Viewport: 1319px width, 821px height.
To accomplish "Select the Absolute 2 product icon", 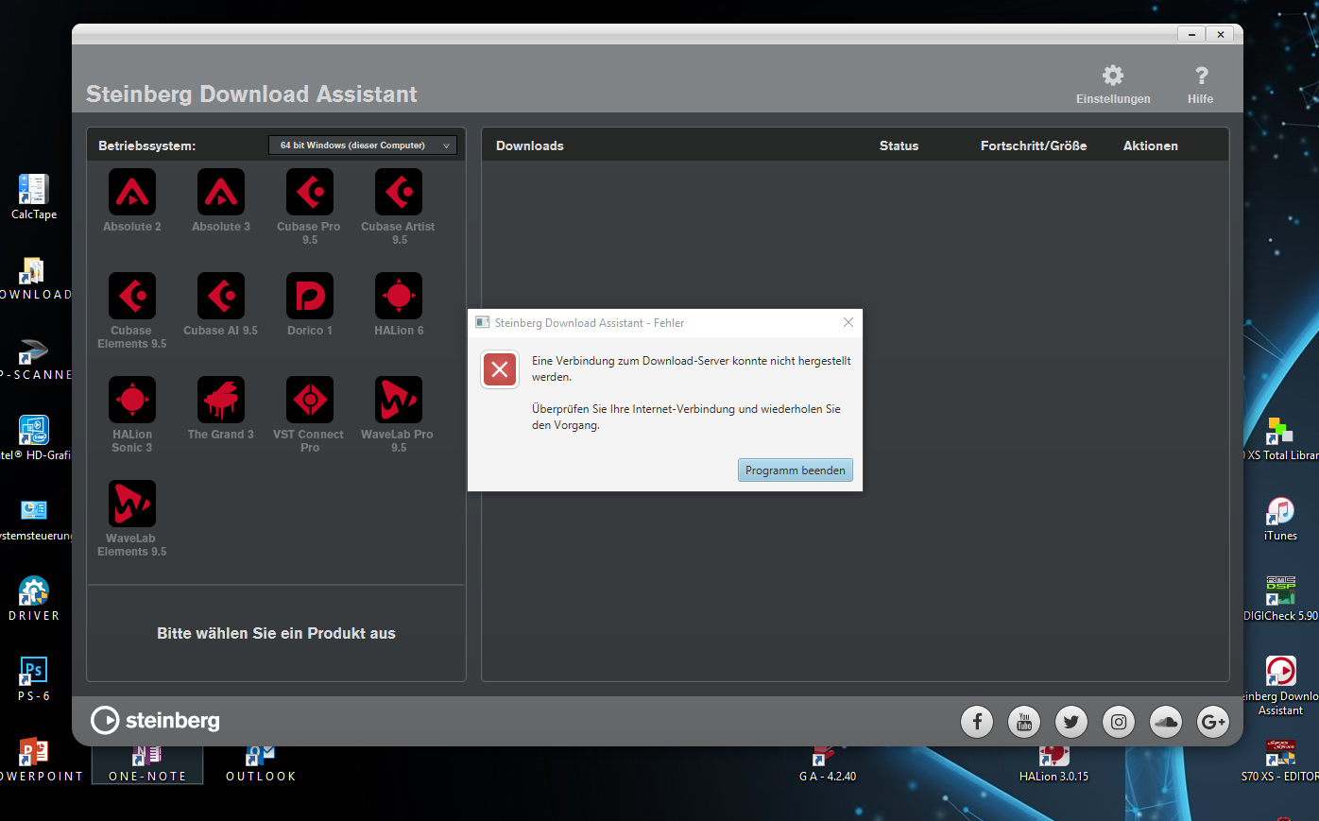I will tap(132, 192).
